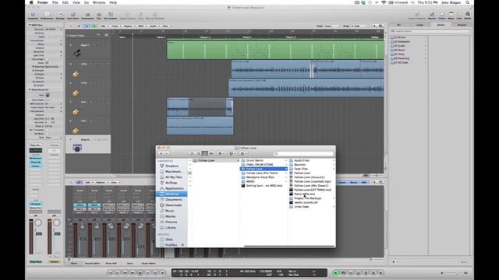The image size is (499, 280).
Task: Click the Finder back arrow
Action: pos(161,154)
